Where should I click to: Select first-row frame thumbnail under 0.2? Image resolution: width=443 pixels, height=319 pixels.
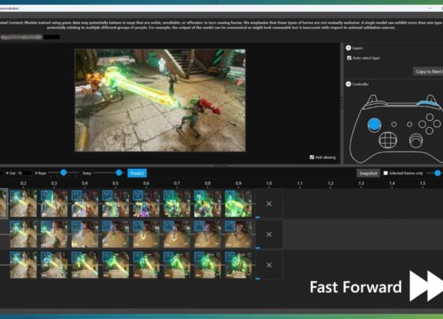24,204
